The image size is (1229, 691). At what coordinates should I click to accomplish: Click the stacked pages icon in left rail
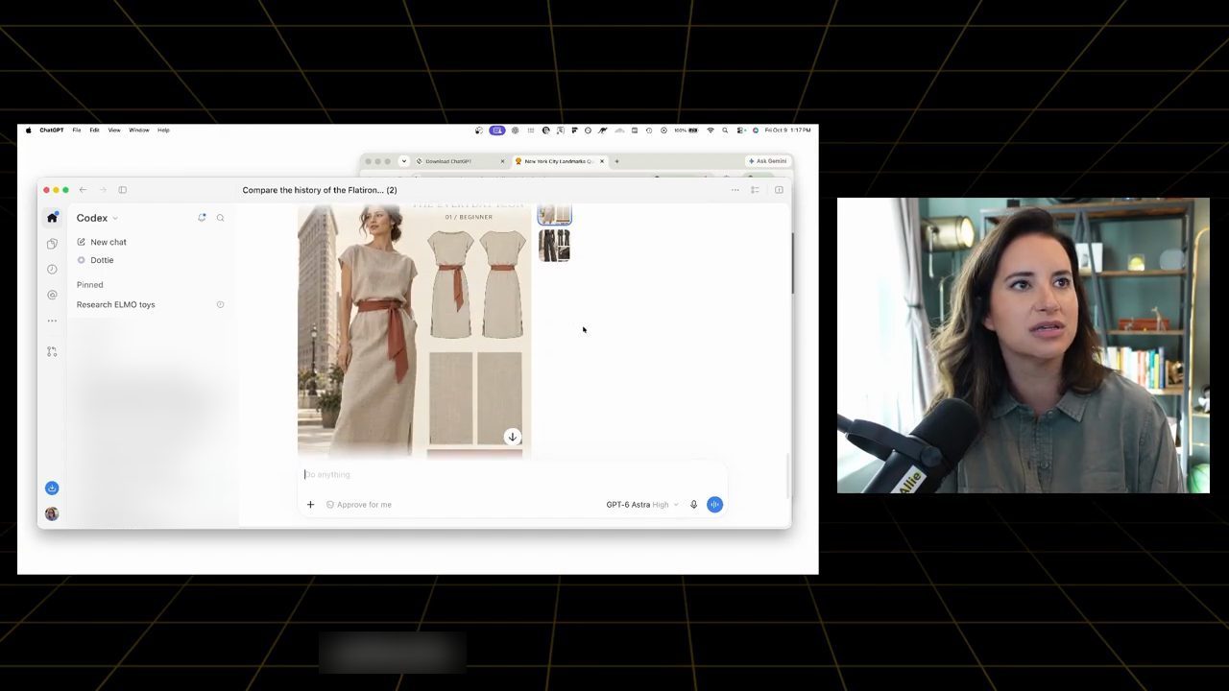click(x=52, y=244)
